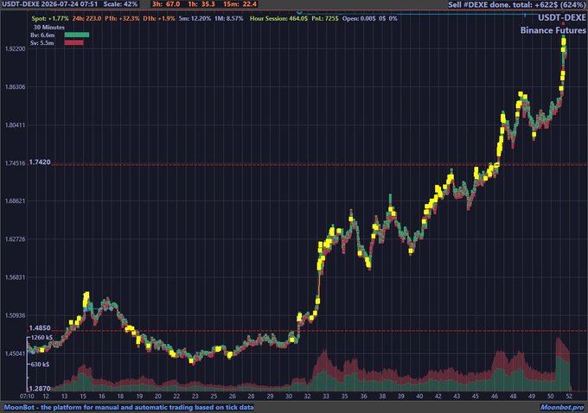
Task: Click the 1.80411 price axis label
Action: click(x=15, y=125)
